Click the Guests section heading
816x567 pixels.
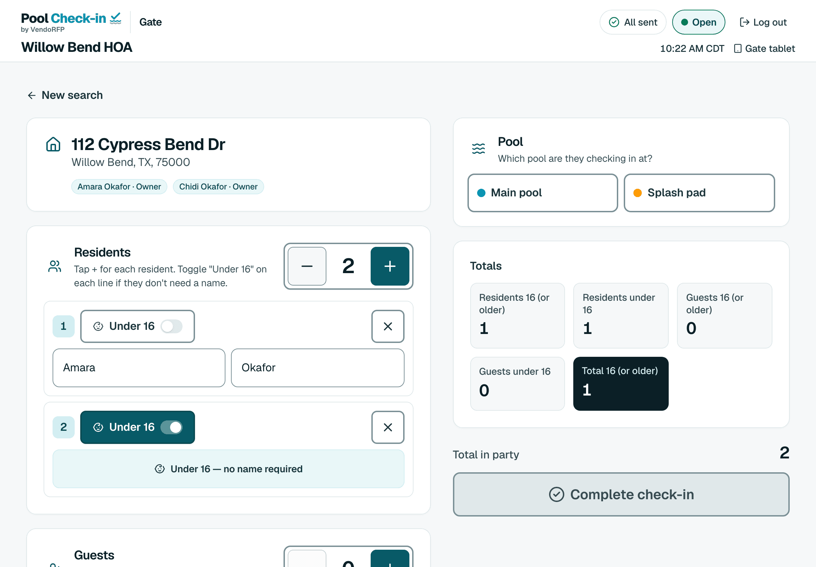[x=94, y=555]
